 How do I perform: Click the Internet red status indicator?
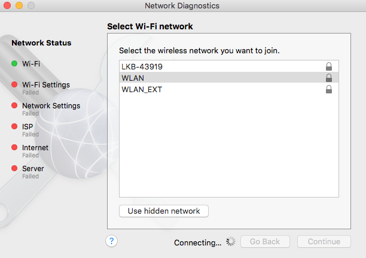(14, 148)
